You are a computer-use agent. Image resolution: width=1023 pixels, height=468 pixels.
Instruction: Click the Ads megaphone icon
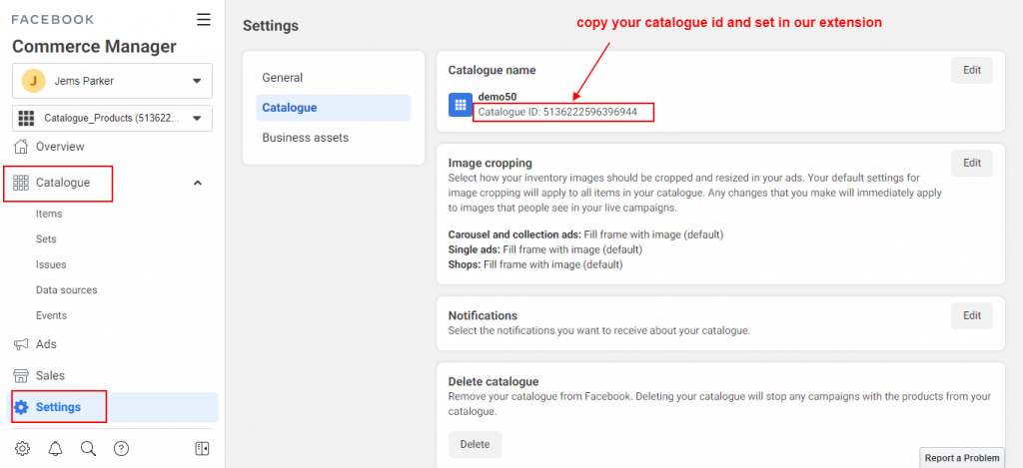[22, 344]
